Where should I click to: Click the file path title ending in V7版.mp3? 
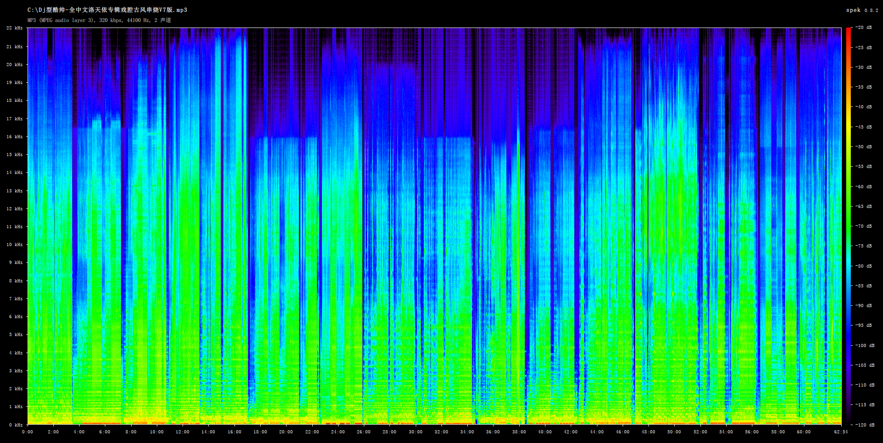107,10
